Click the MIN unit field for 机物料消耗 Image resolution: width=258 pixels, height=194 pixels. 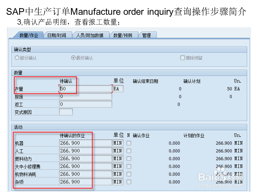coord(118,174)
